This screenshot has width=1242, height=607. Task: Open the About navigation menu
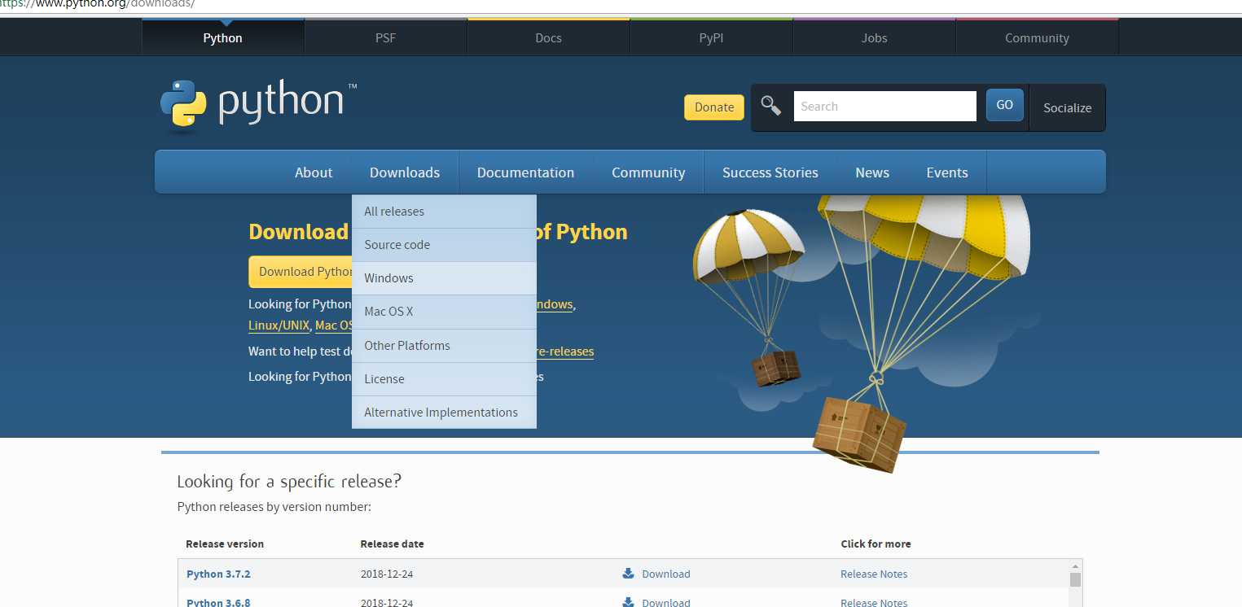click(x=314, y=172)
